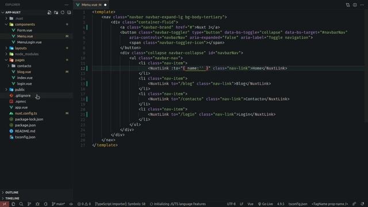This screenshot has width=368, height=207.
Task: Click the closing template tag on line 27
Action: (105, 145)
